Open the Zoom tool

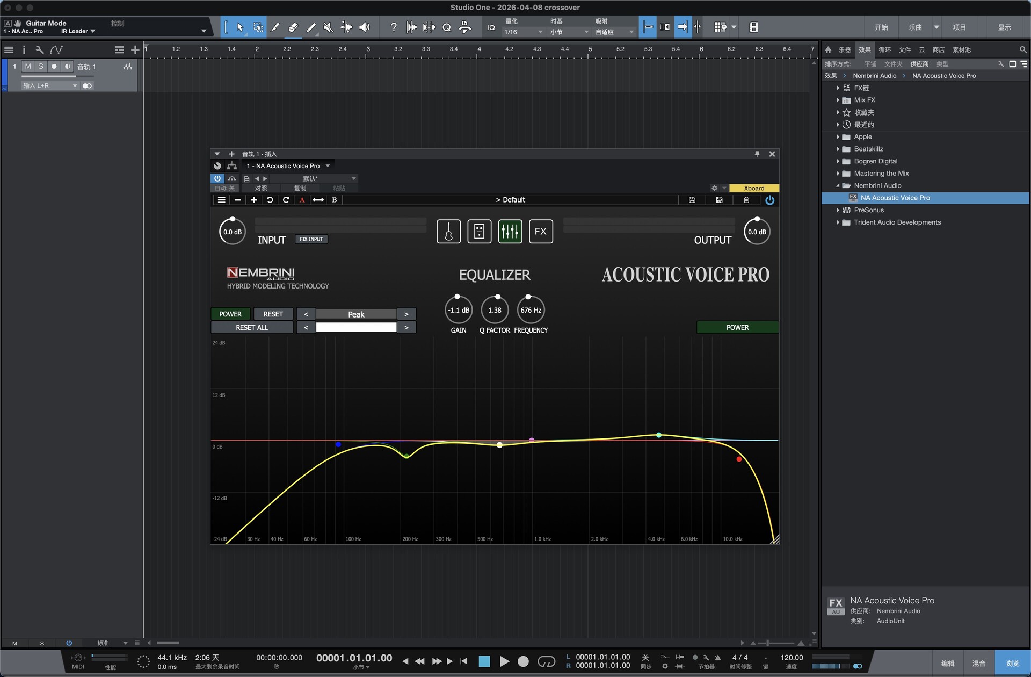pos(447,27)
